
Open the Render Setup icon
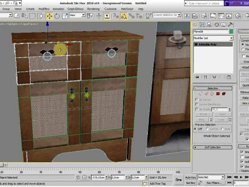247,16
